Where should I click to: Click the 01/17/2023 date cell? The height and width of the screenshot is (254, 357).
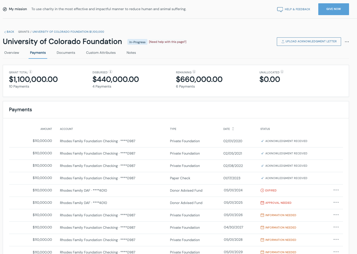[232, 178]
